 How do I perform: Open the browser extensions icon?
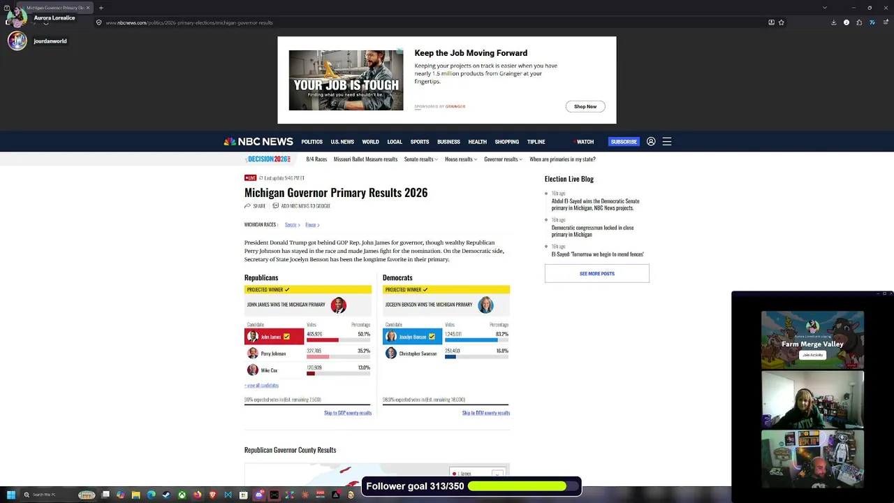(x=859, y=22)
